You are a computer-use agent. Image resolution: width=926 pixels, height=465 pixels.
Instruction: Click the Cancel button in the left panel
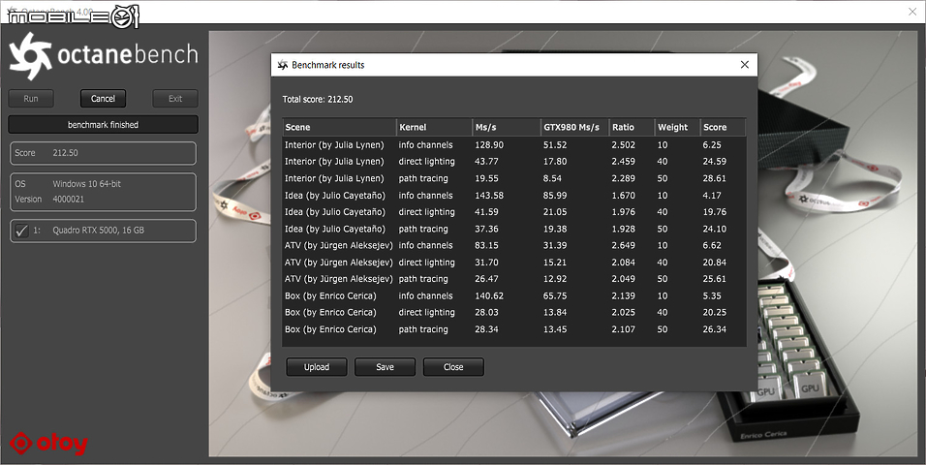tap(103, 99)
